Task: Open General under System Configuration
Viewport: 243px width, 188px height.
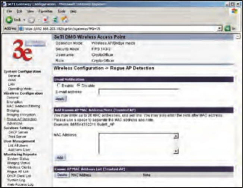Action: tap(14, 76)
